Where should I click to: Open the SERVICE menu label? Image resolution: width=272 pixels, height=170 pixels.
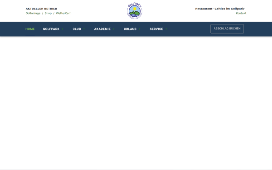(x=156, y=29)
